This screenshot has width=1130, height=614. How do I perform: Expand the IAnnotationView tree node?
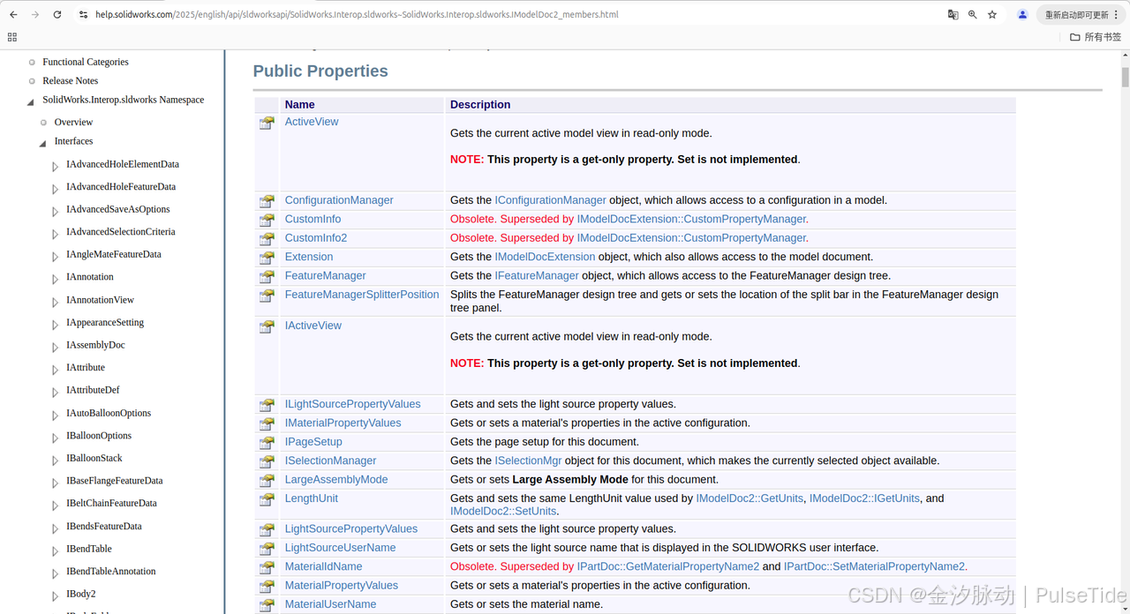tap(55, 301)
